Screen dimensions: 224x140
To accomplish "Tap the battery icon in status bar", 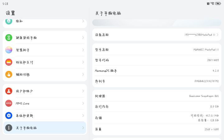I will tap(218, 3).
